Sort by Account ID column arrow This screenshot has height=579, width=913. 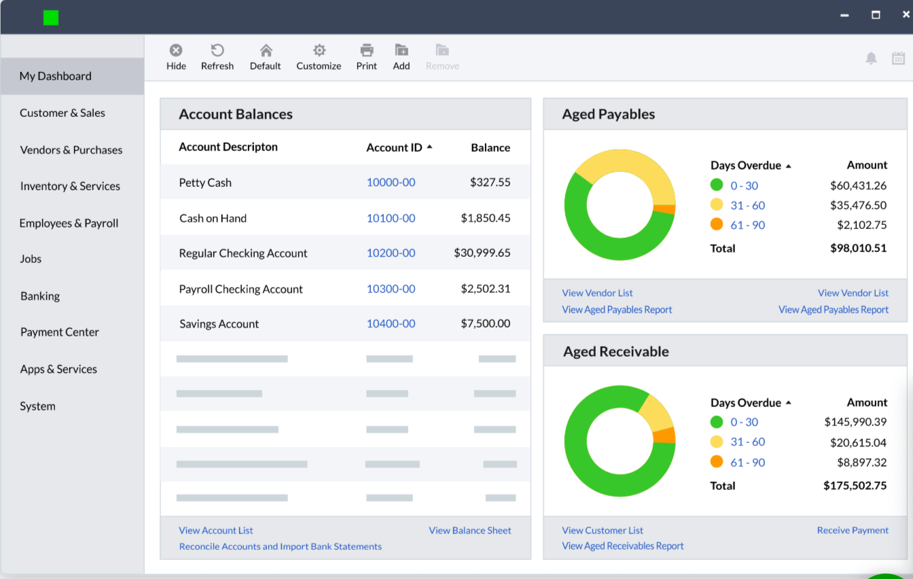coord(429,147)
